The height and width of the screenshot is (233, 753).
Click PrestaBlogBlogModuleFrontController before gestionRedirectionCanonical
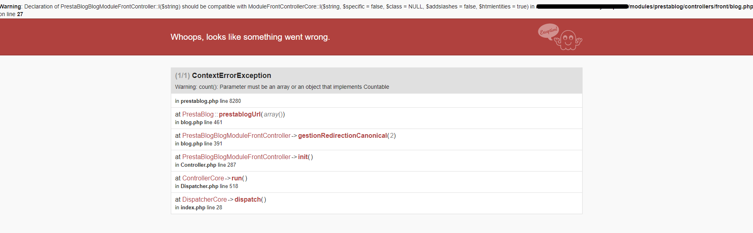[x=236, y=136]
